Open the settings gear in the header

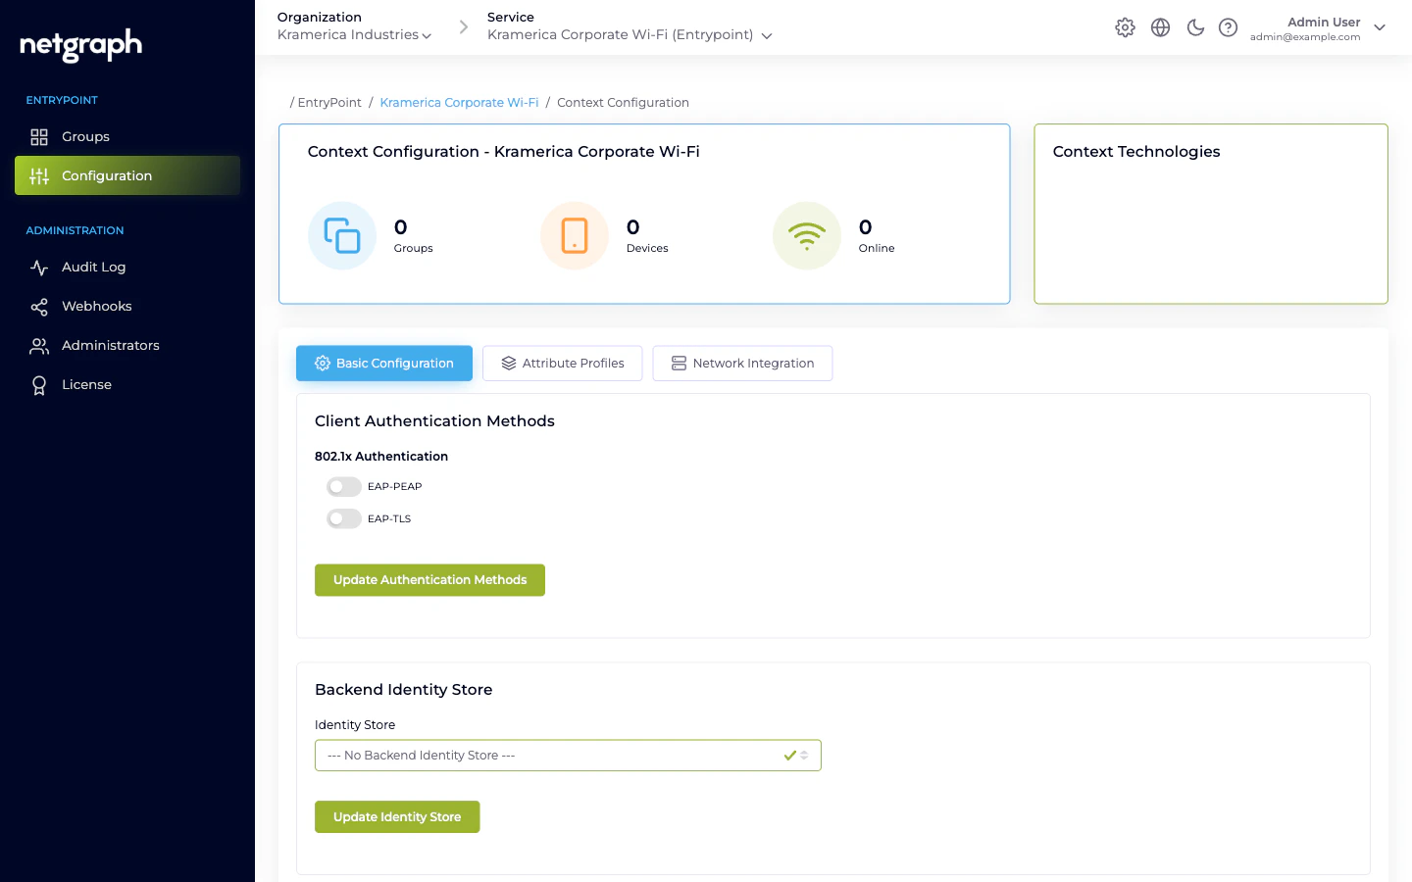(1125, 27)
